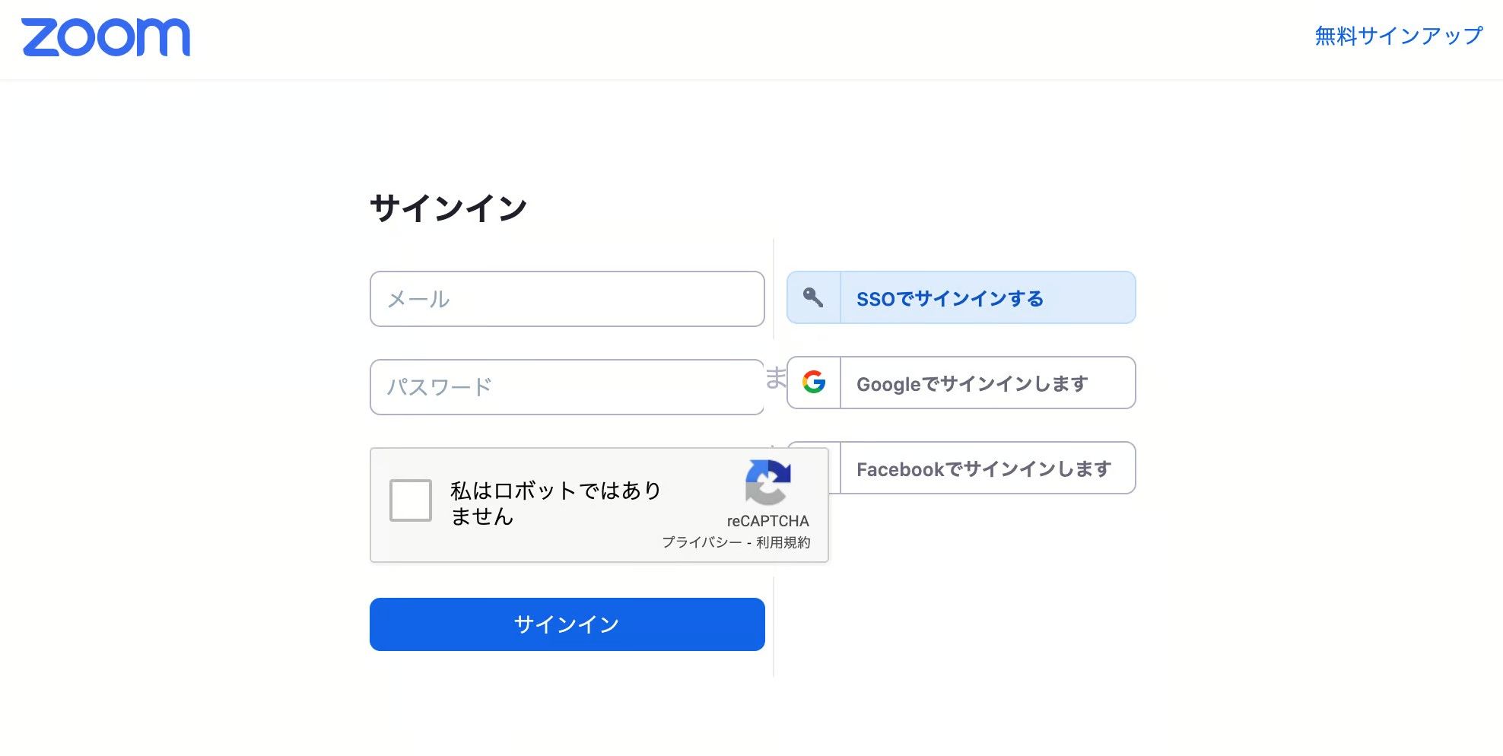Click the Zoom logo

coord(106,37)
